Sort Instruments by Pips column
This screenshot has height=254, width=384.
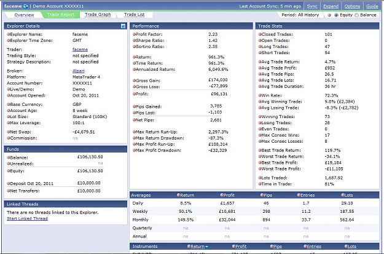[x=278, y=247]
